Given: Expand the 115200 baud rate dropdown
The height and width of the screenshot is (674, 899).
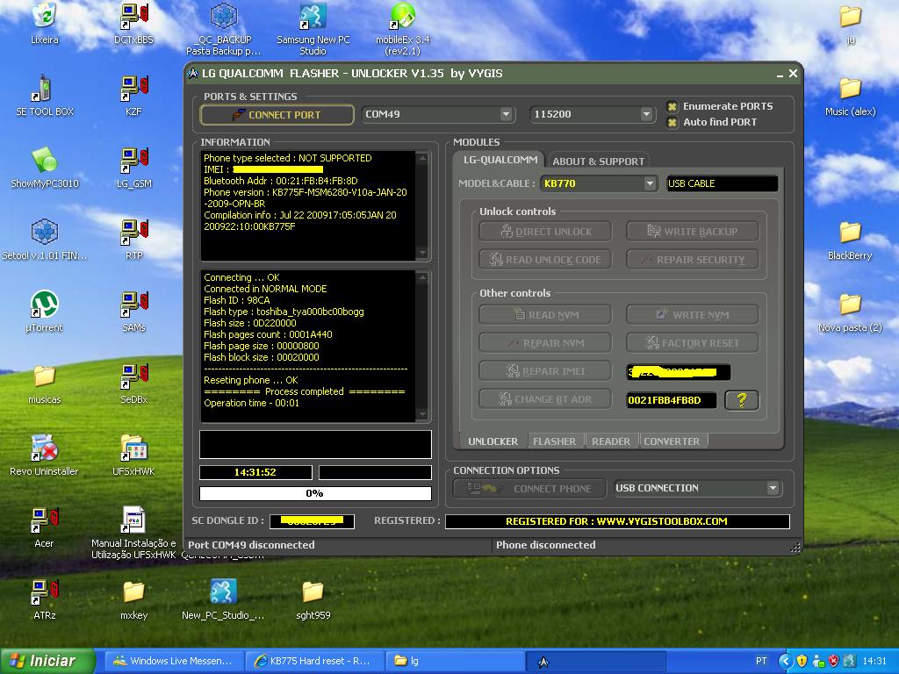Looking at the screenshot, I should tap(646, 114).
